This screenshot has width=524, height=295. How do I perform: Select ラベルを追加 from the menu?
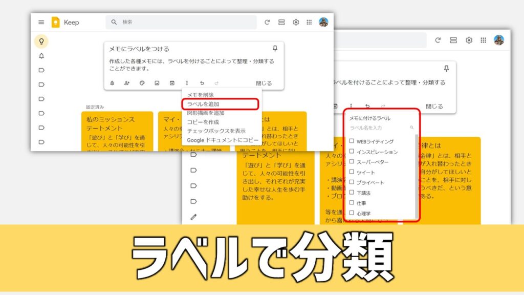tap(203, 104)
